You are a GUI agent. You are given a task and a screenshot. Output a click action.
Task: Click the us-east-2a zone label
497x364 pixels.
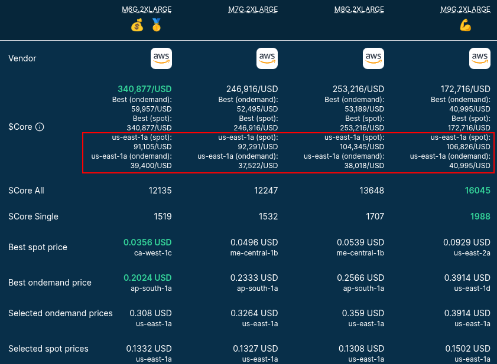[x=472, y=253]
